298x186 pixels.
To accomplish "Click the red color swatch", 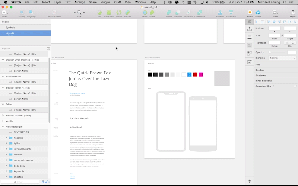I will coord(195,74).
